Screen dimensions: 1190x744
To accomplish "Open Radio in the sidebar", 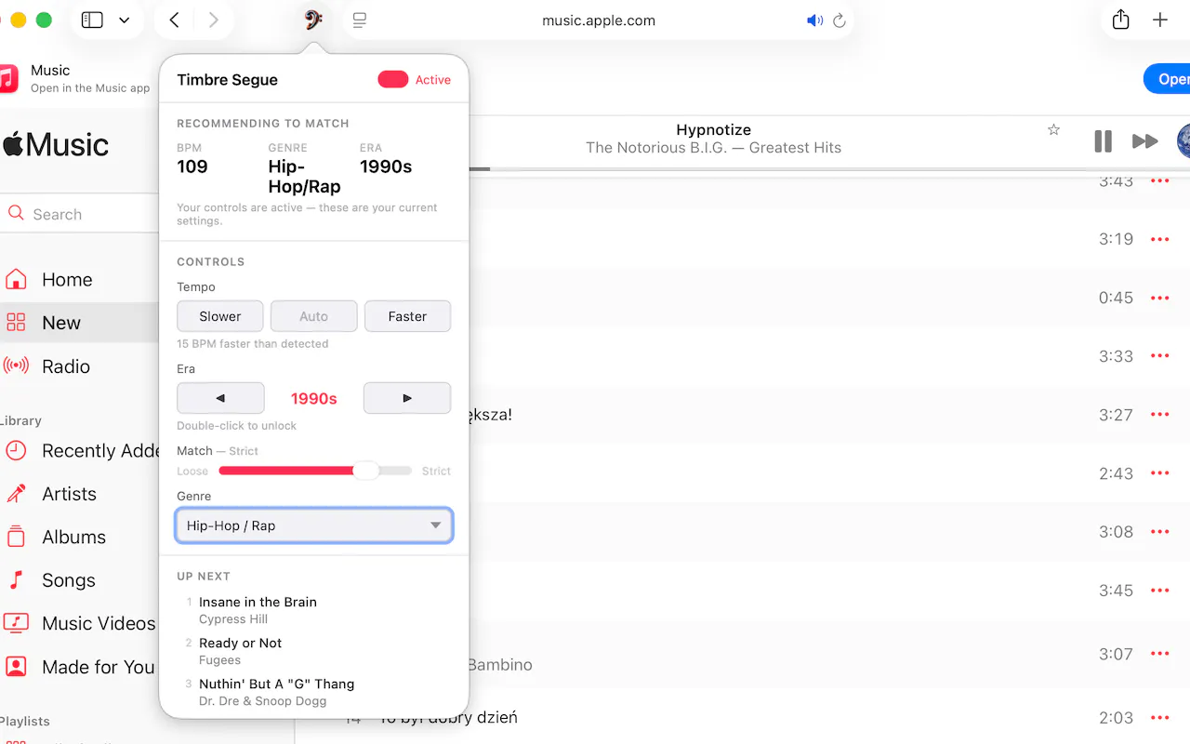I will point(66,366).
